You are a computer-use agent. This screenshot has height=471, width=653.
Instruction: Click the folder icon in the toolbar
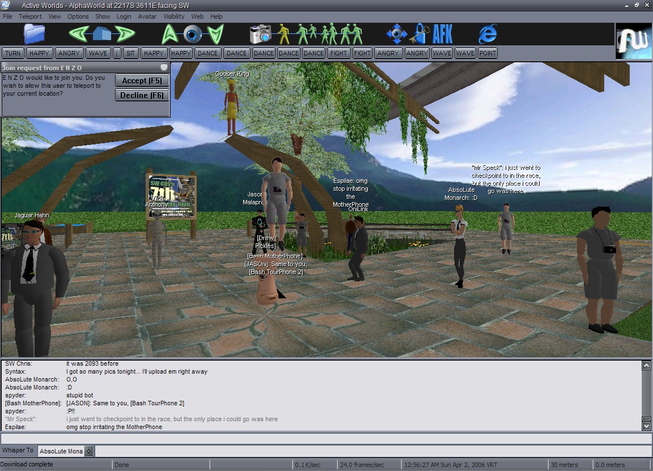pos(34,34)
